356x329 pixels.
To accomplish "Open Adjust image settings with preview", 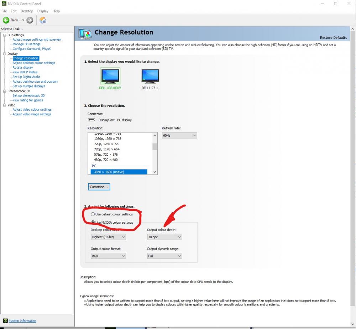I will [x=37, y=40].
